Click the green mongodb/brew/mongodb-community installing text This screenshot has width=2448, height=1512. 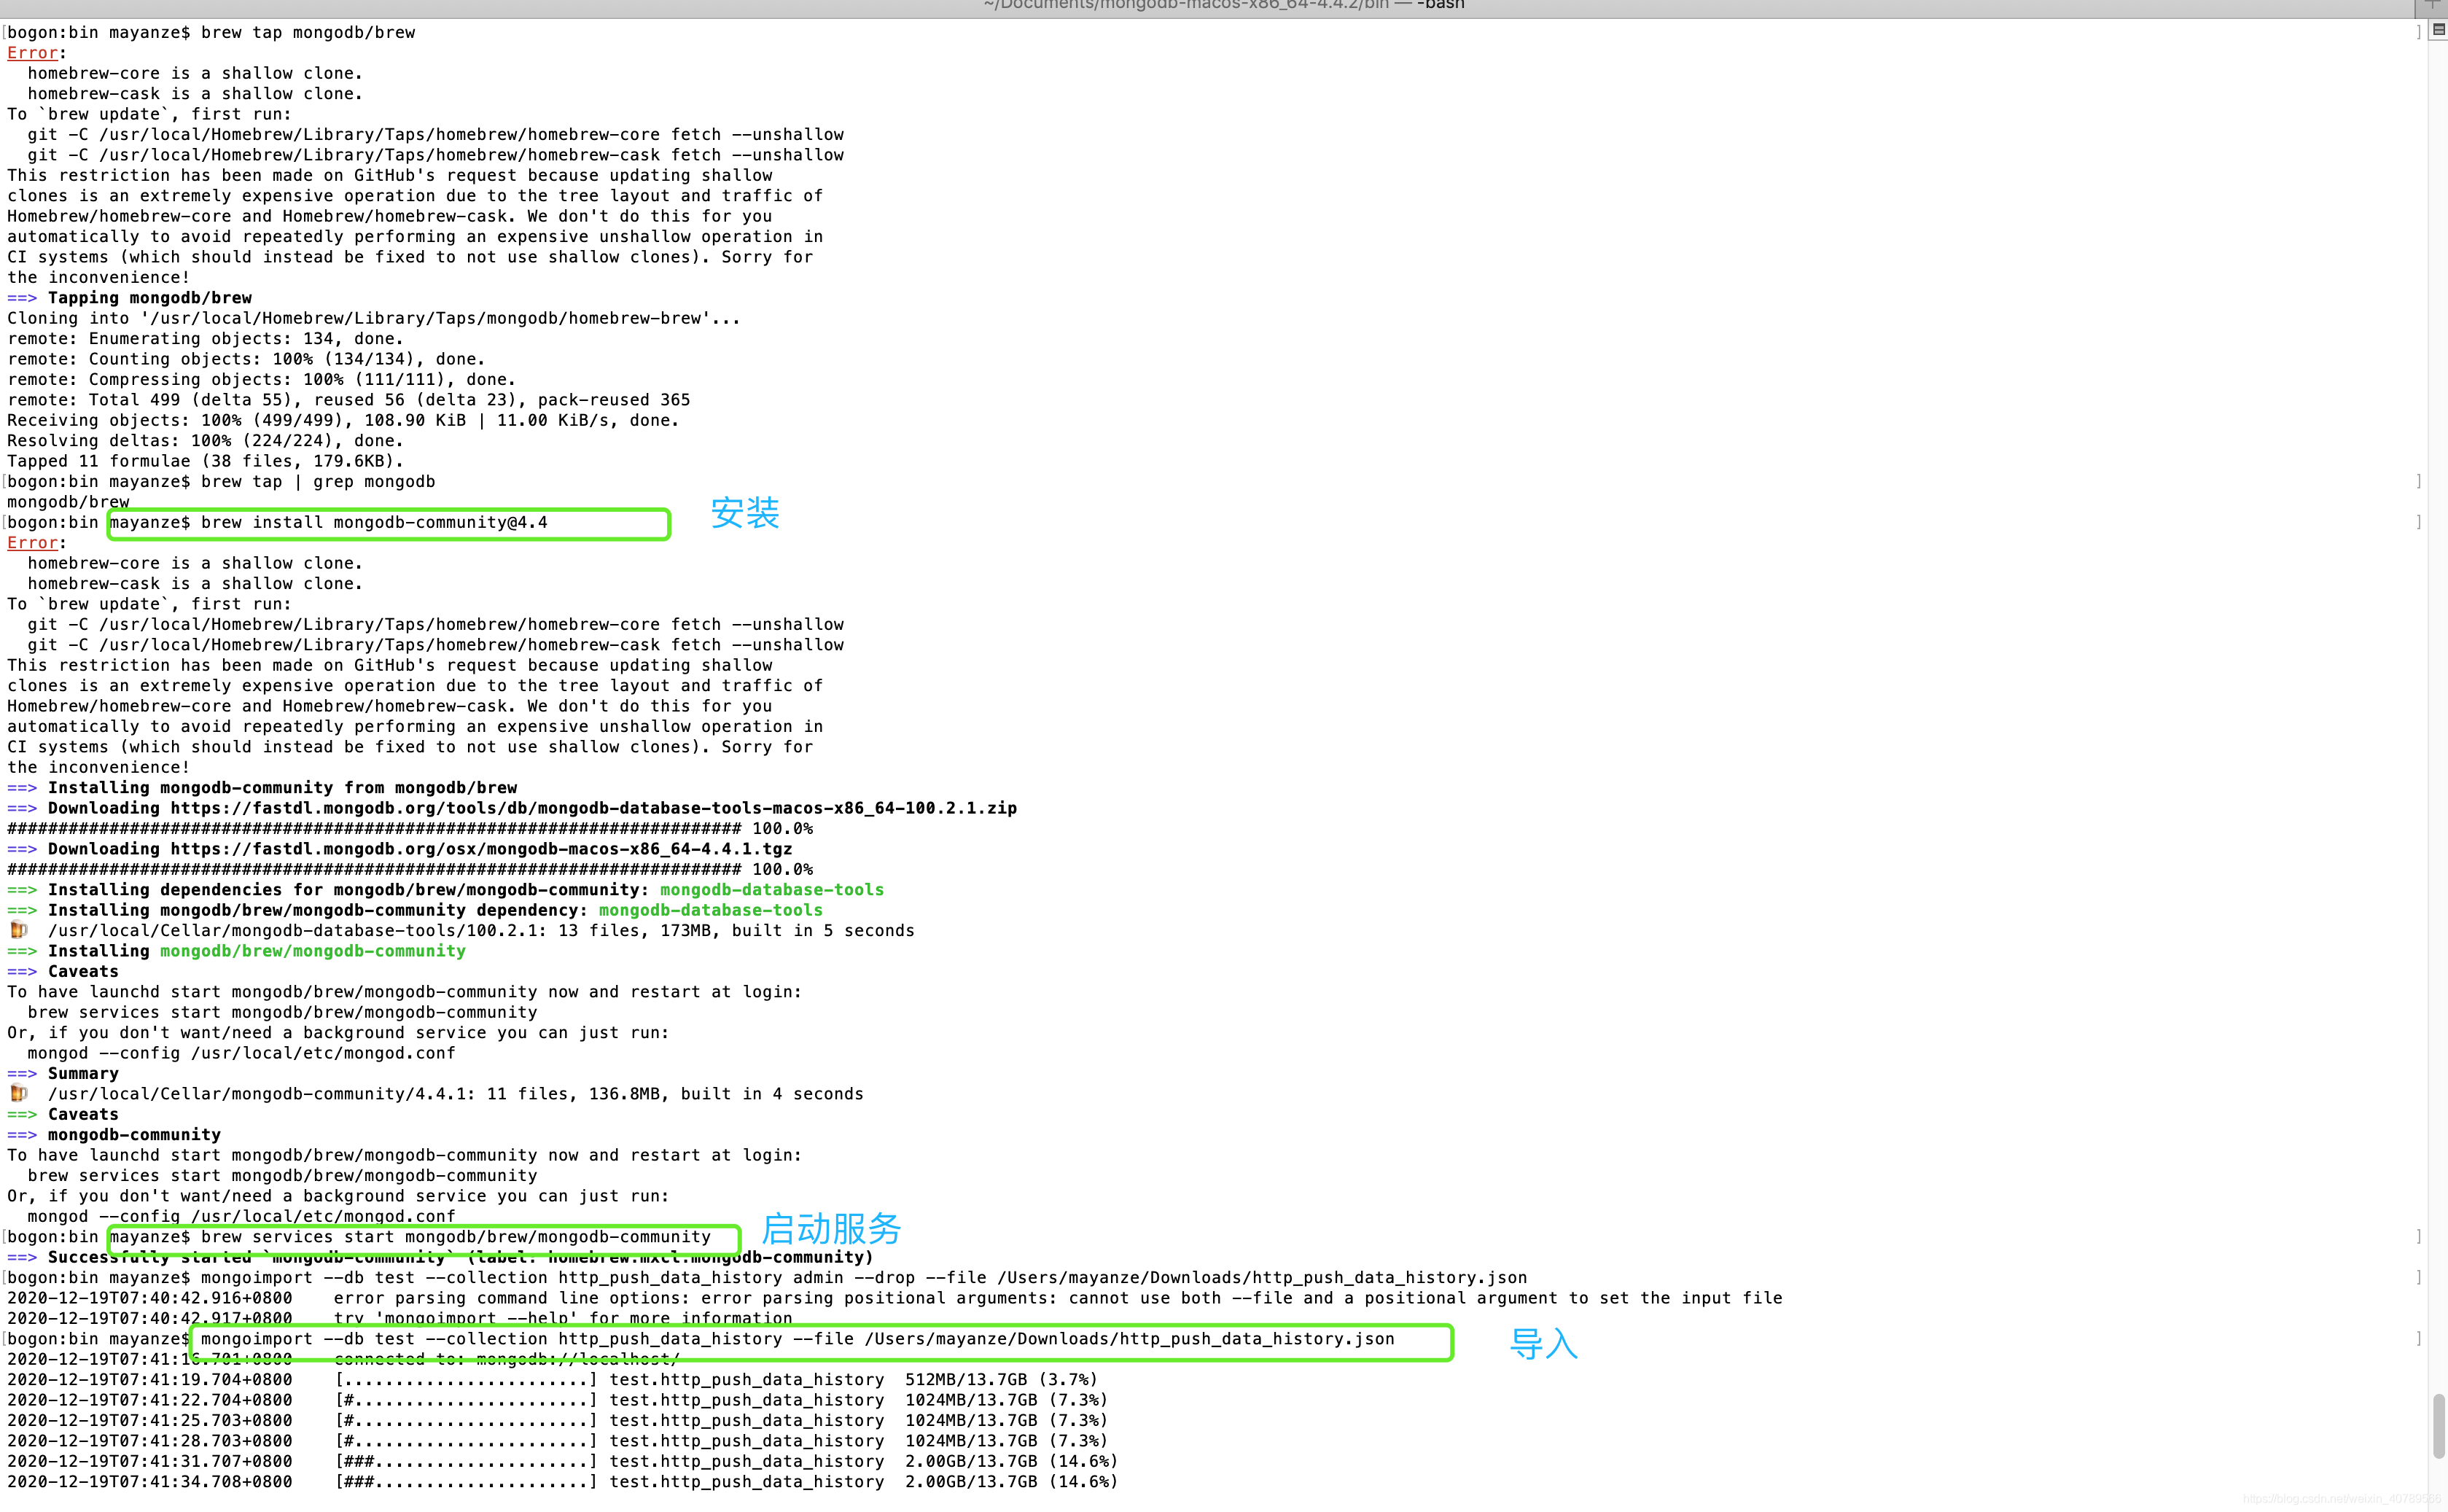point(313,951)
